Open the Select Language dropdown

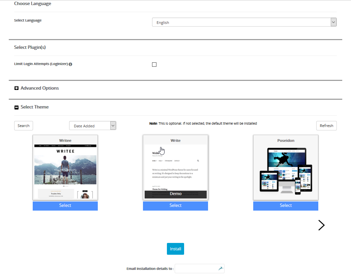(x=244, y=23)
